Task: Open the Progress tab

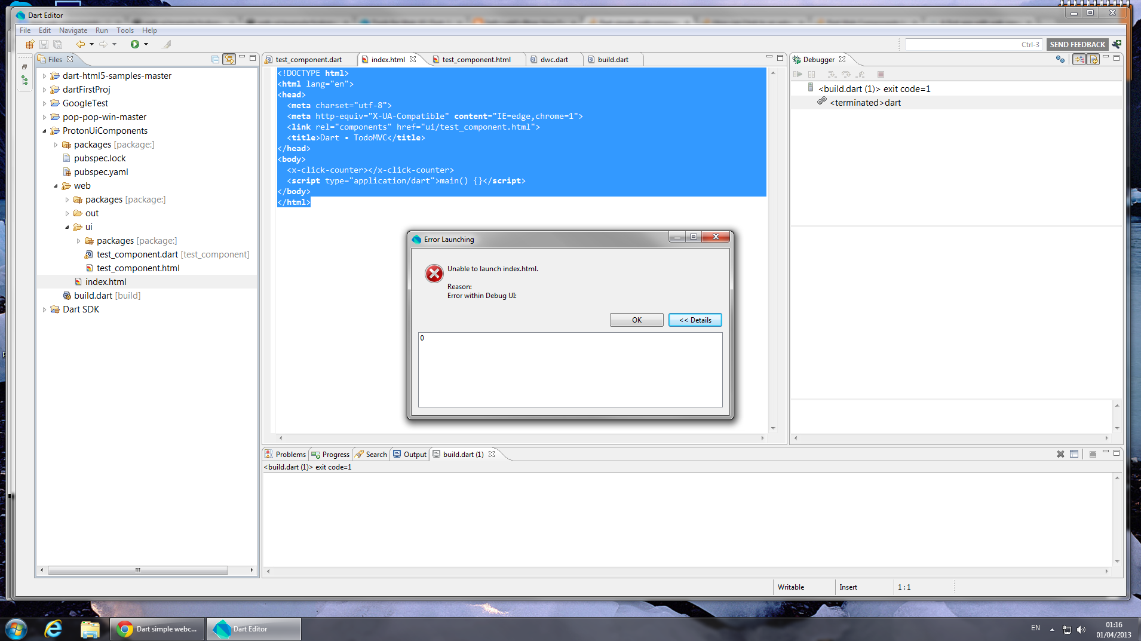Action: [x=330, y=455]
